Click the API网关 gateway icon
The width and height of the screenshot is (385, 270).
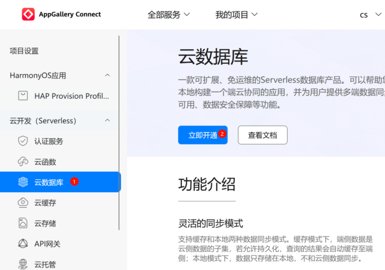[x=23, y=243]
